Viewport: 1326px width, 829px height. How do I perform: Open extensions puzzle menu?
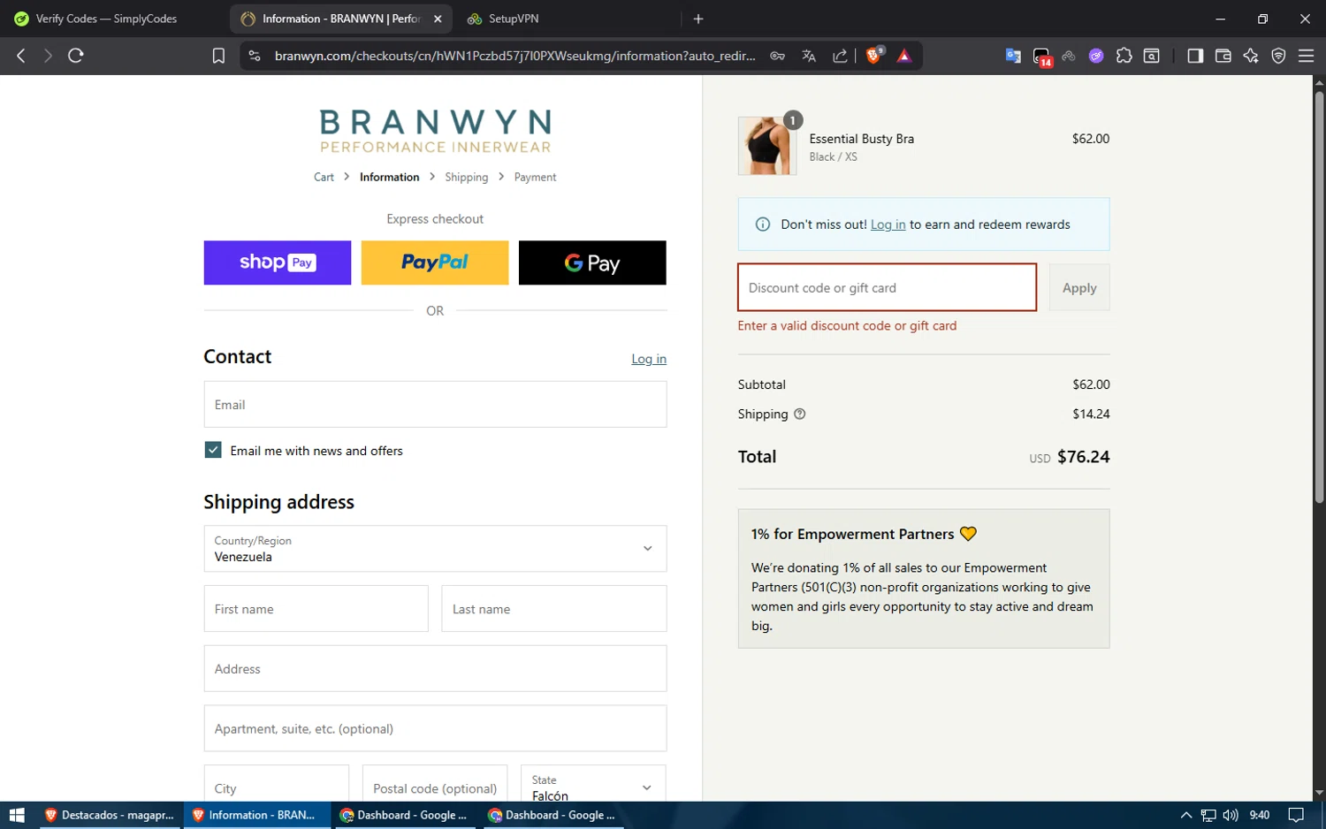coord(1124,56)
